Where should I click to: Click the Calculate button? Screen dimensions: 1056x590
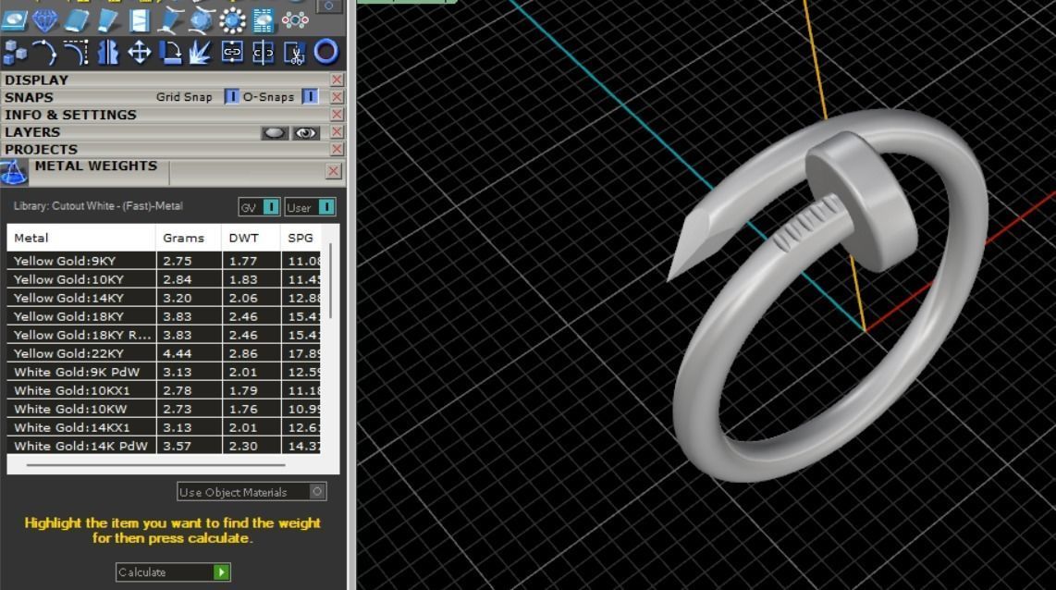point(173,572)
